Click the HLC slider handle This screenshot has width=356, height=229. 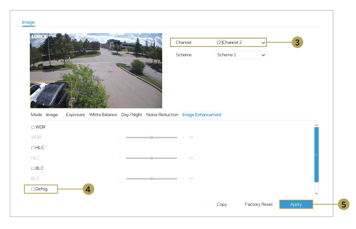pos(151,158)
